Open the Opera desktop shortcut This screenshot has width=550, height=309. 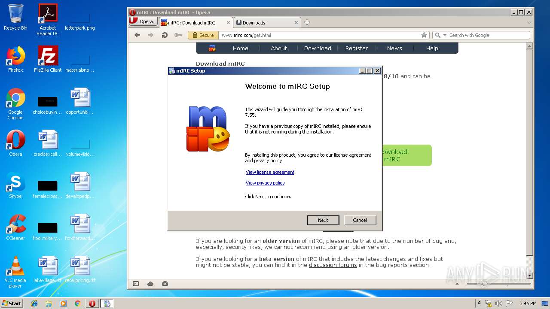(x=15, y=143)
